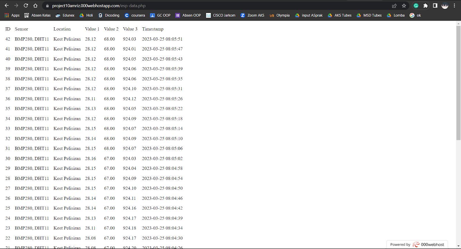Select value 28.16 in row 30
The width and height of the screenshot is (461, 249).
click(x=90, y=159)
